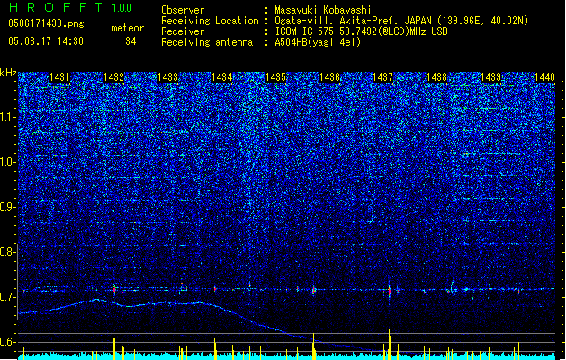Click the 1438 time marker
This screenshot has width=566, height=360.
[436, 77]
